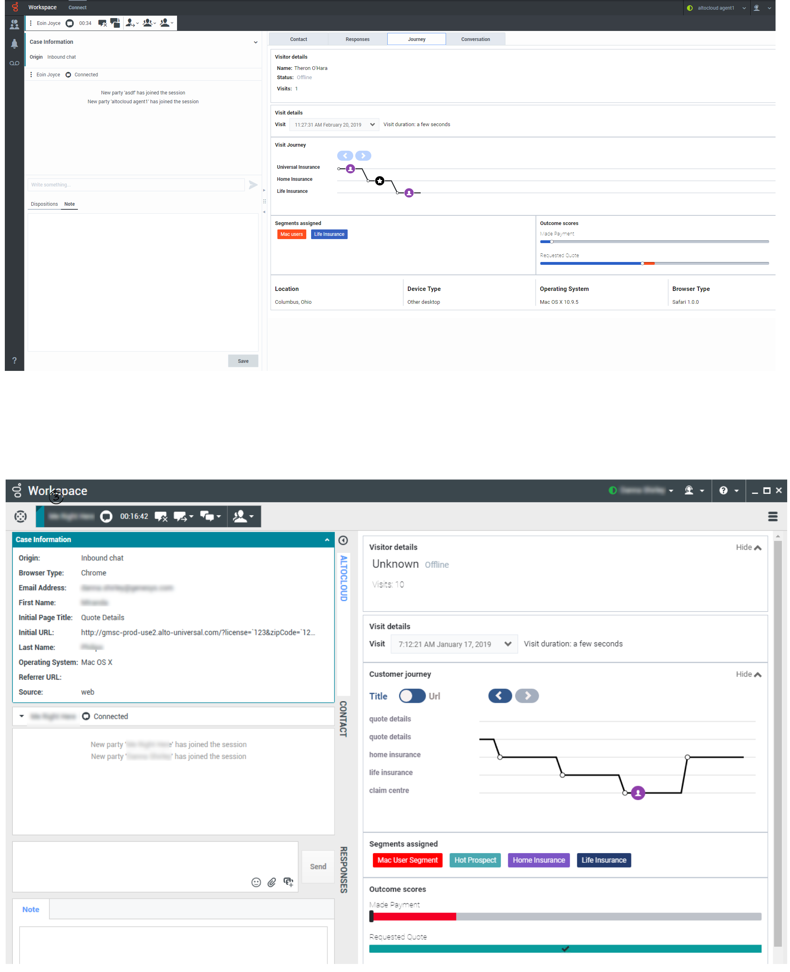Click the Genesys logo in lower Workspace window
This screenshot has height=972, width=790.
17,490
